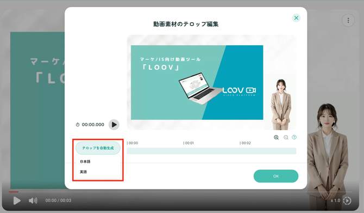Click the テロップを自動生成 button

98,148
